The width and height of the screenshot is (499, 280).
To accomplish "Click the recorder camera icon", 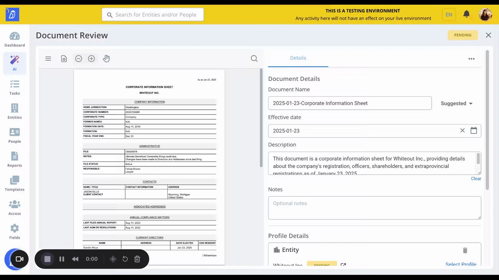I will [x=19, y=259].
